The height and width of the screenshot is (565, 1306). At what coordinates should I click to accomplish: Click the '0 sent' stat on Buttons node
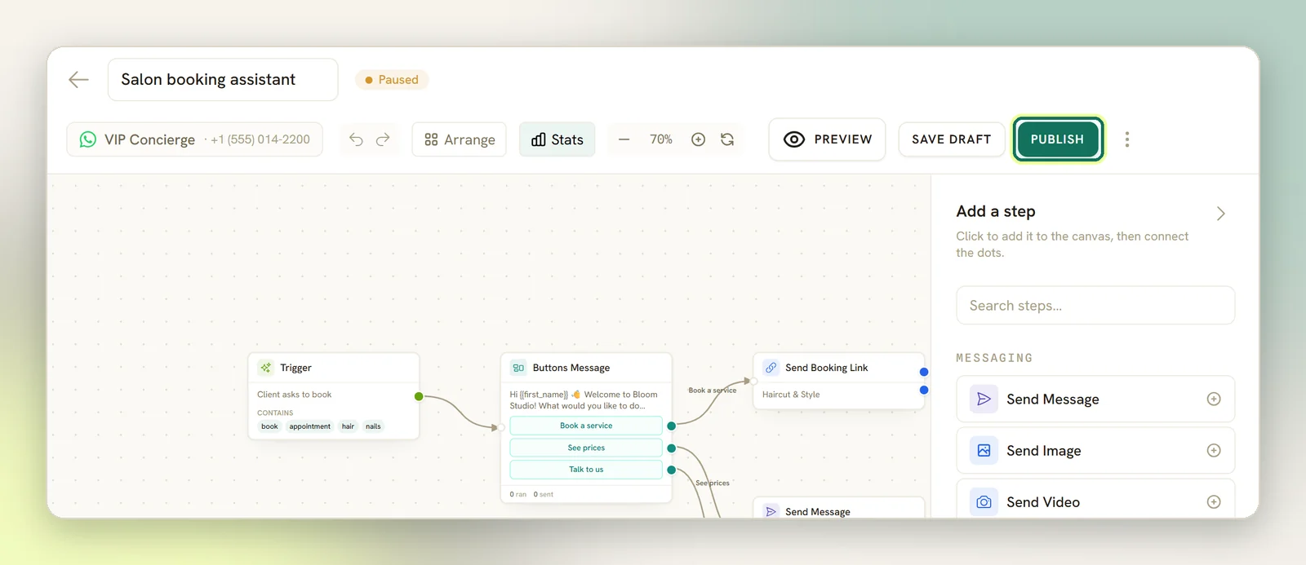coord(544,494)
